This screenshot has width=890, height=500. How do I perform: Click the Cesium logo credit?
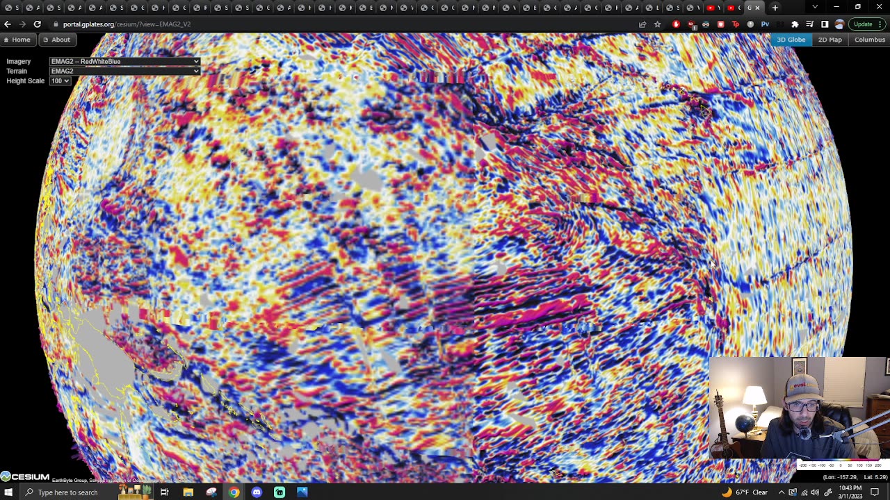pos(25,477)
